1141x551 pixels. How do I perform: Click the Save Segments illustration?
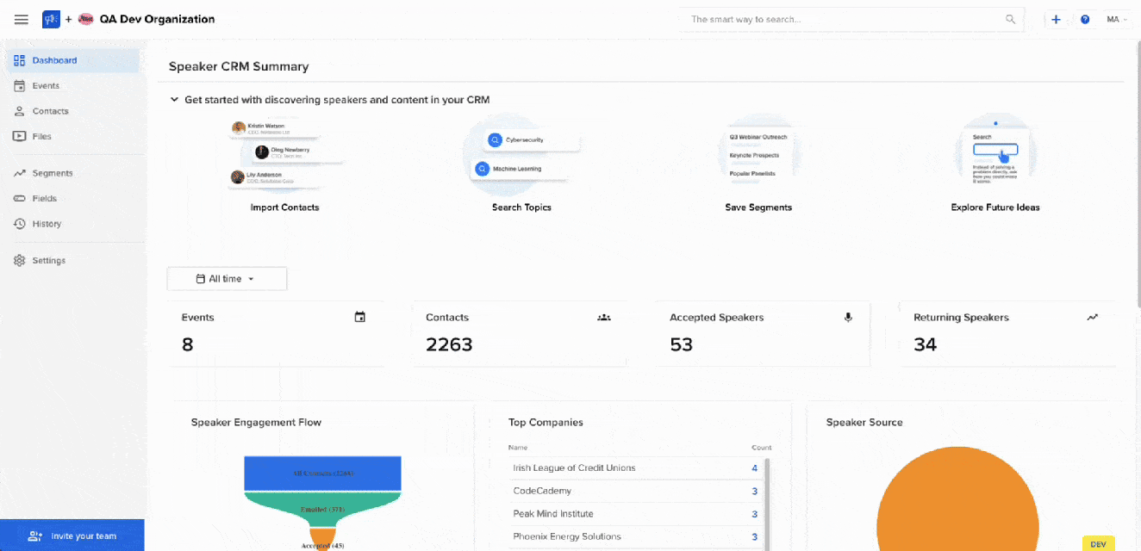[x=758, y=155]
